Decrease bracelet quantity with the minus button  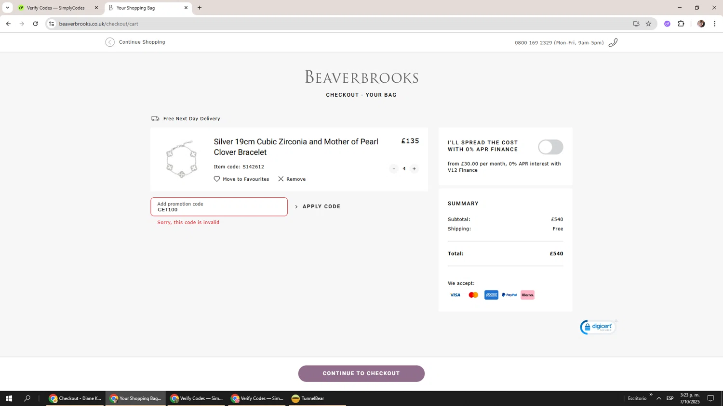(x=394, y=169)
